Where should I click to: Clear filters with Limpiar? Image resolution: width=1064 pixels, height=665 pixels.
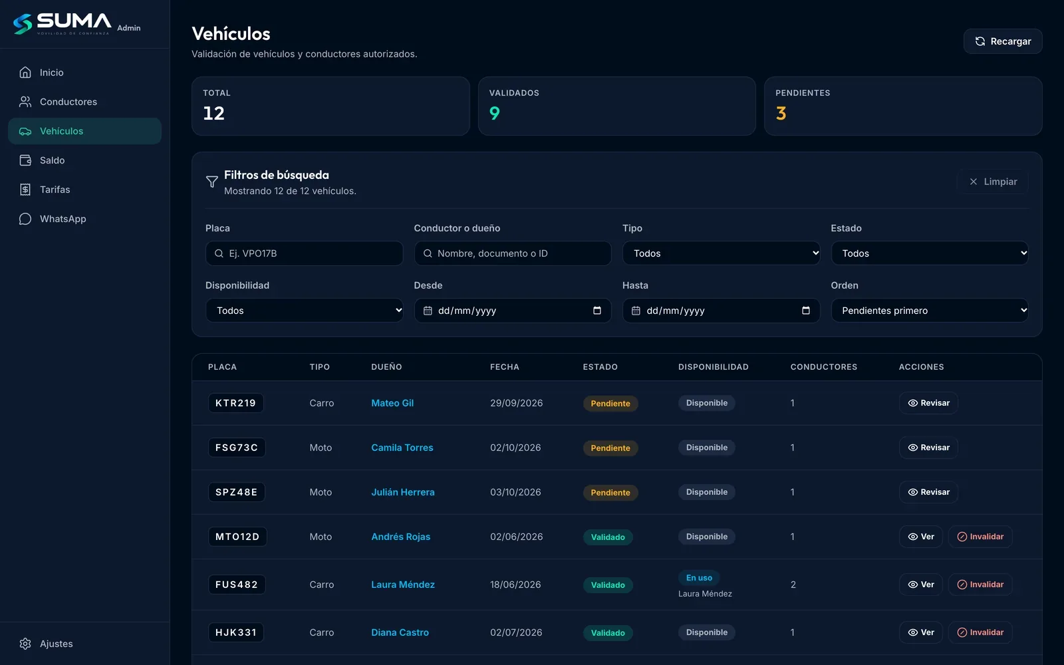click(x=993, y=182)
